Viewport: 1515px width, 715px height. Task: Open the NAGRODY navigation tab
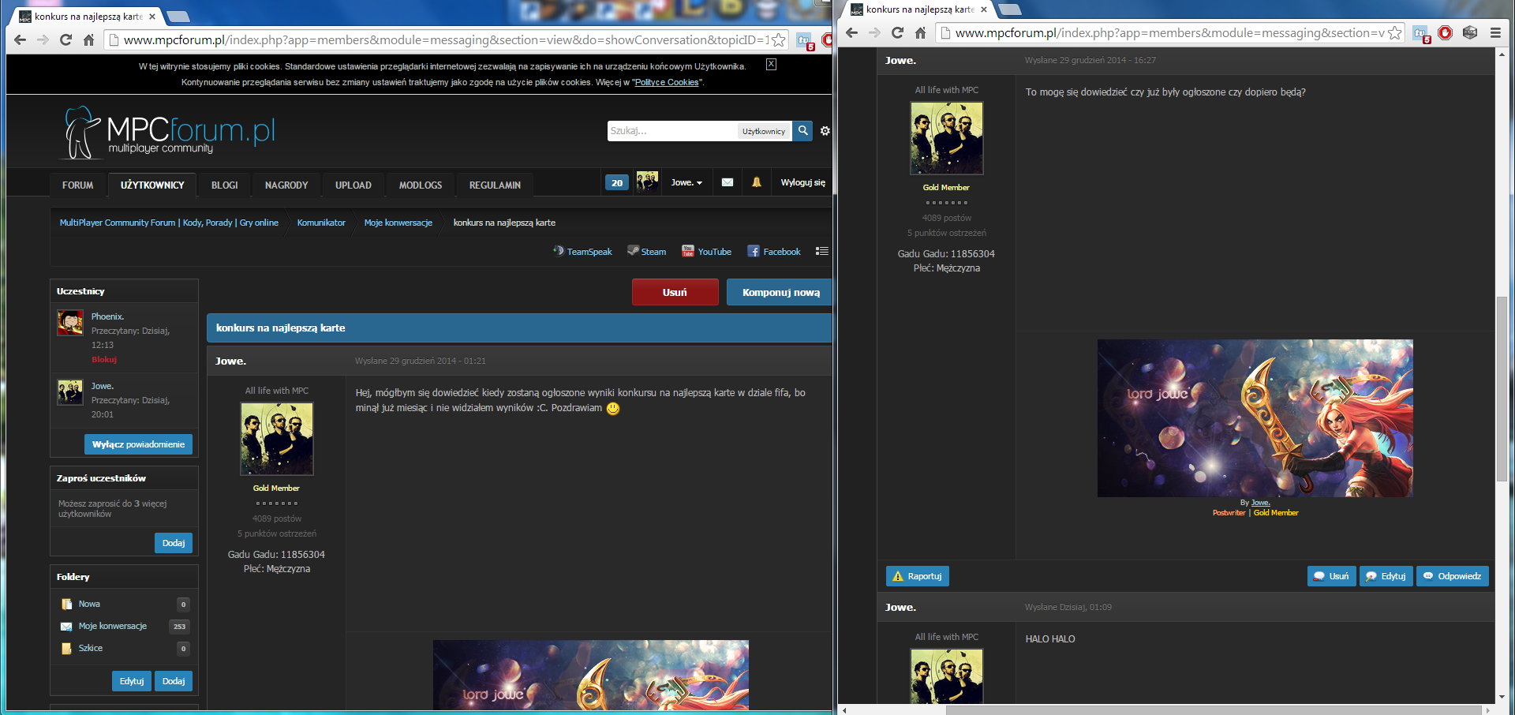click(286, 185)
